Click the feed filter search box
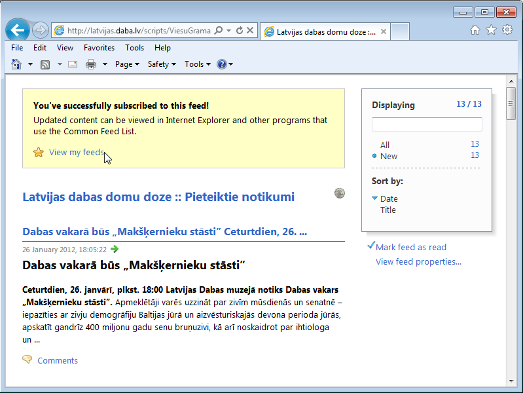The height and width of the screenshot is (393, 523). [x=427, y=124]
